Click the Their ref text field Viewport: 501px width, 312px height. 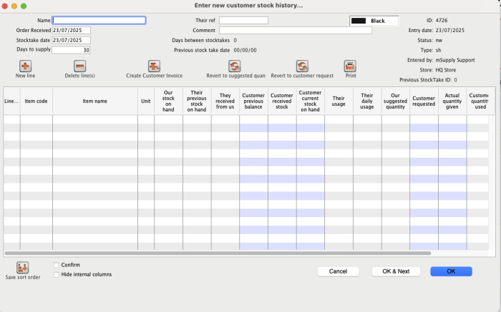[x=243, y=21]
